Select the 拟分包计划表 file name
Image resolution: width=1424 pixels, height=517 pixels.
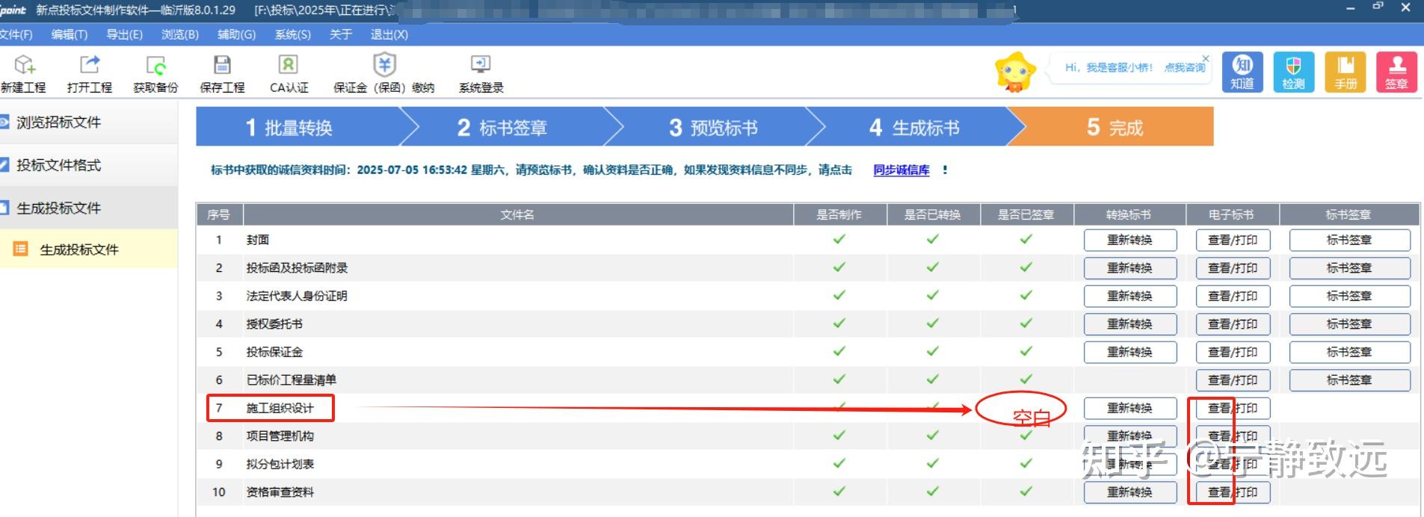(x=280, y=464)
